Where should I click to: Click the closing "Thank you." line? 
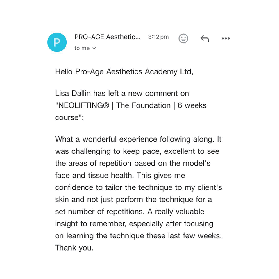click(74, 248)
